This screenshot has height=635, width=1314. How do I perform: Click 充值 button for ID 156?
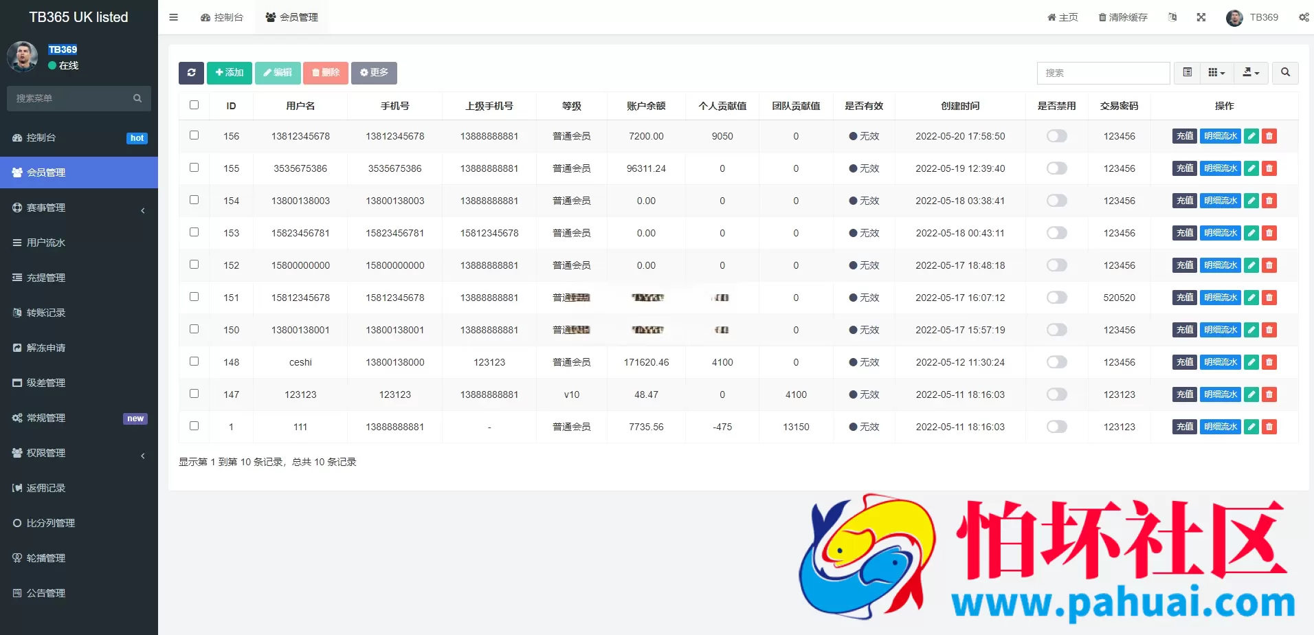coord(1185,136)
